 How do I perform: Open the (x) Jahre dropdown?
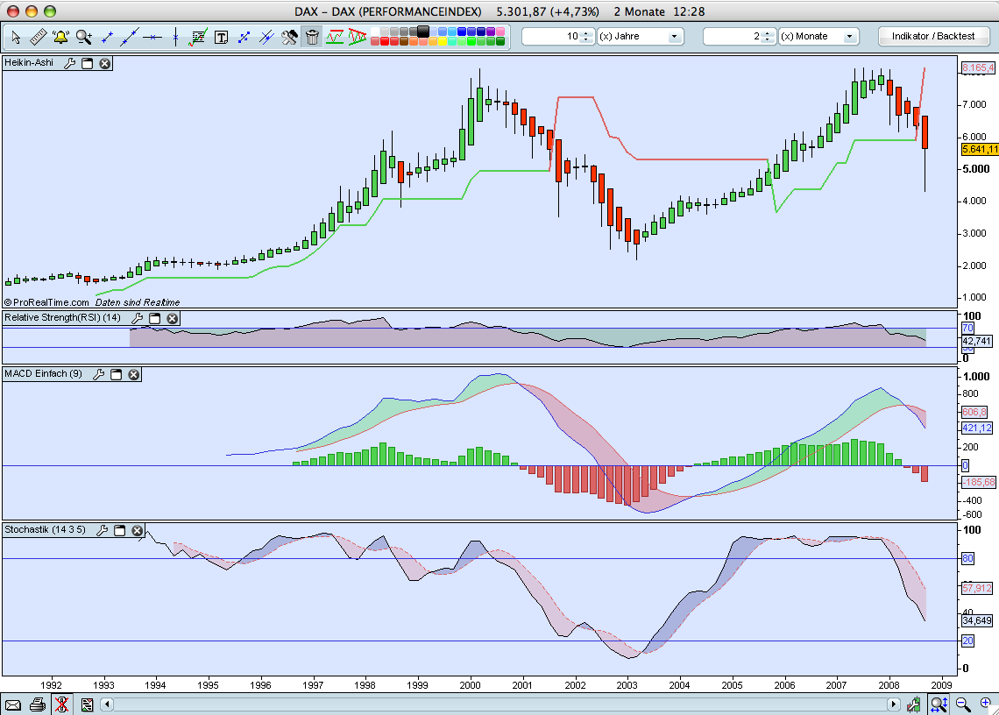coord(674,37)
